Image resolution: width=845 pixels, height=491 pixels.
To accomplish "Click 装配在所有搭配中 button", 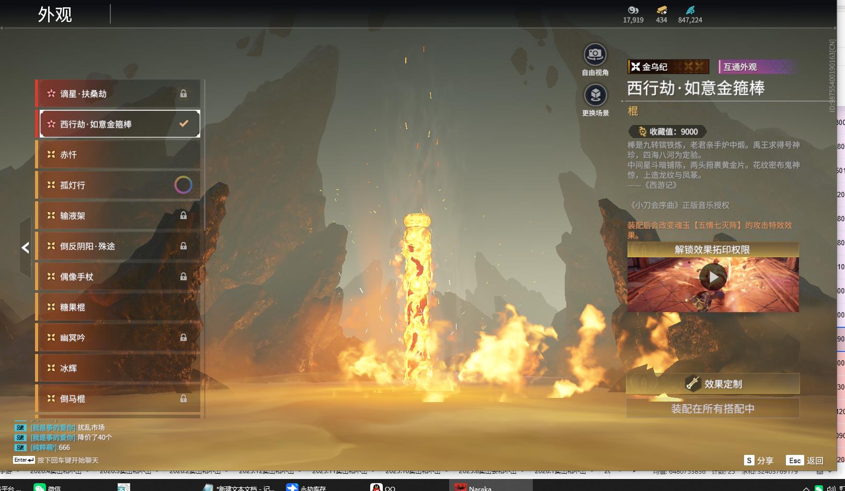I will coord(713,408).
